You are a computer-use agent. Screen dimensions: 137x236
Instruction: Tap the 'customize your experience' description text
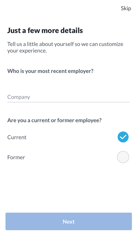65,47
